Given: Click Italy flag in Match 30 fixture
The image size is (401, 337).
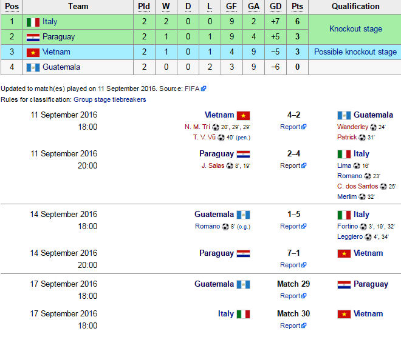Looking at the screenshot, I should 243,315.
